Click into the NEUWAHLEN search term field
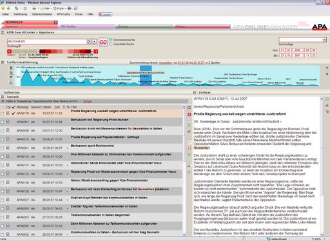 tap(47, 41)
